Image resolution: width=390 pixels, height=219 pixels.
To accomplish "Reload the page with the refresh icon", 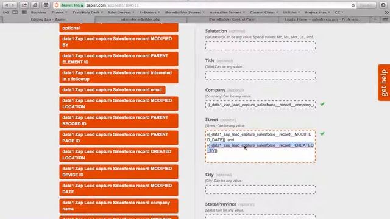I will (353, 5).
